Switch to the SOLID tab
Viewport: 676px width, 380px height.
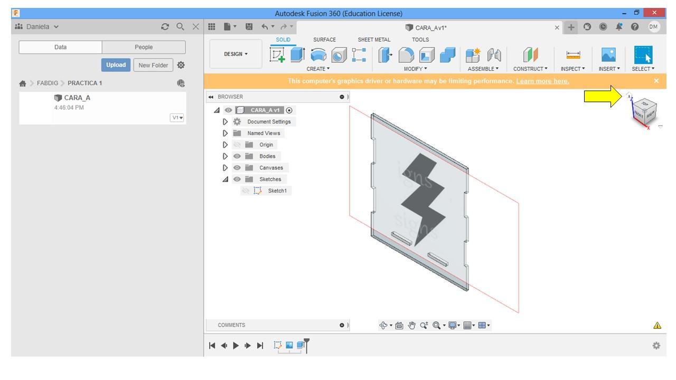(283, 40)
